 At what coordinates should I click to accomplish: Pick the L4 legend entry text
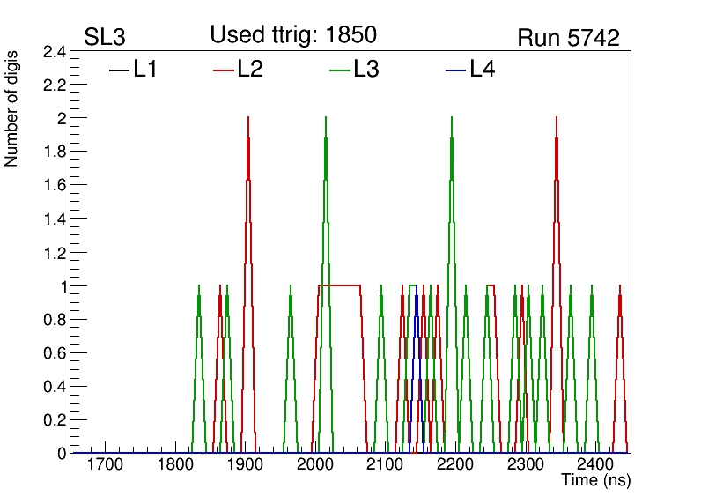coord(483,70)
